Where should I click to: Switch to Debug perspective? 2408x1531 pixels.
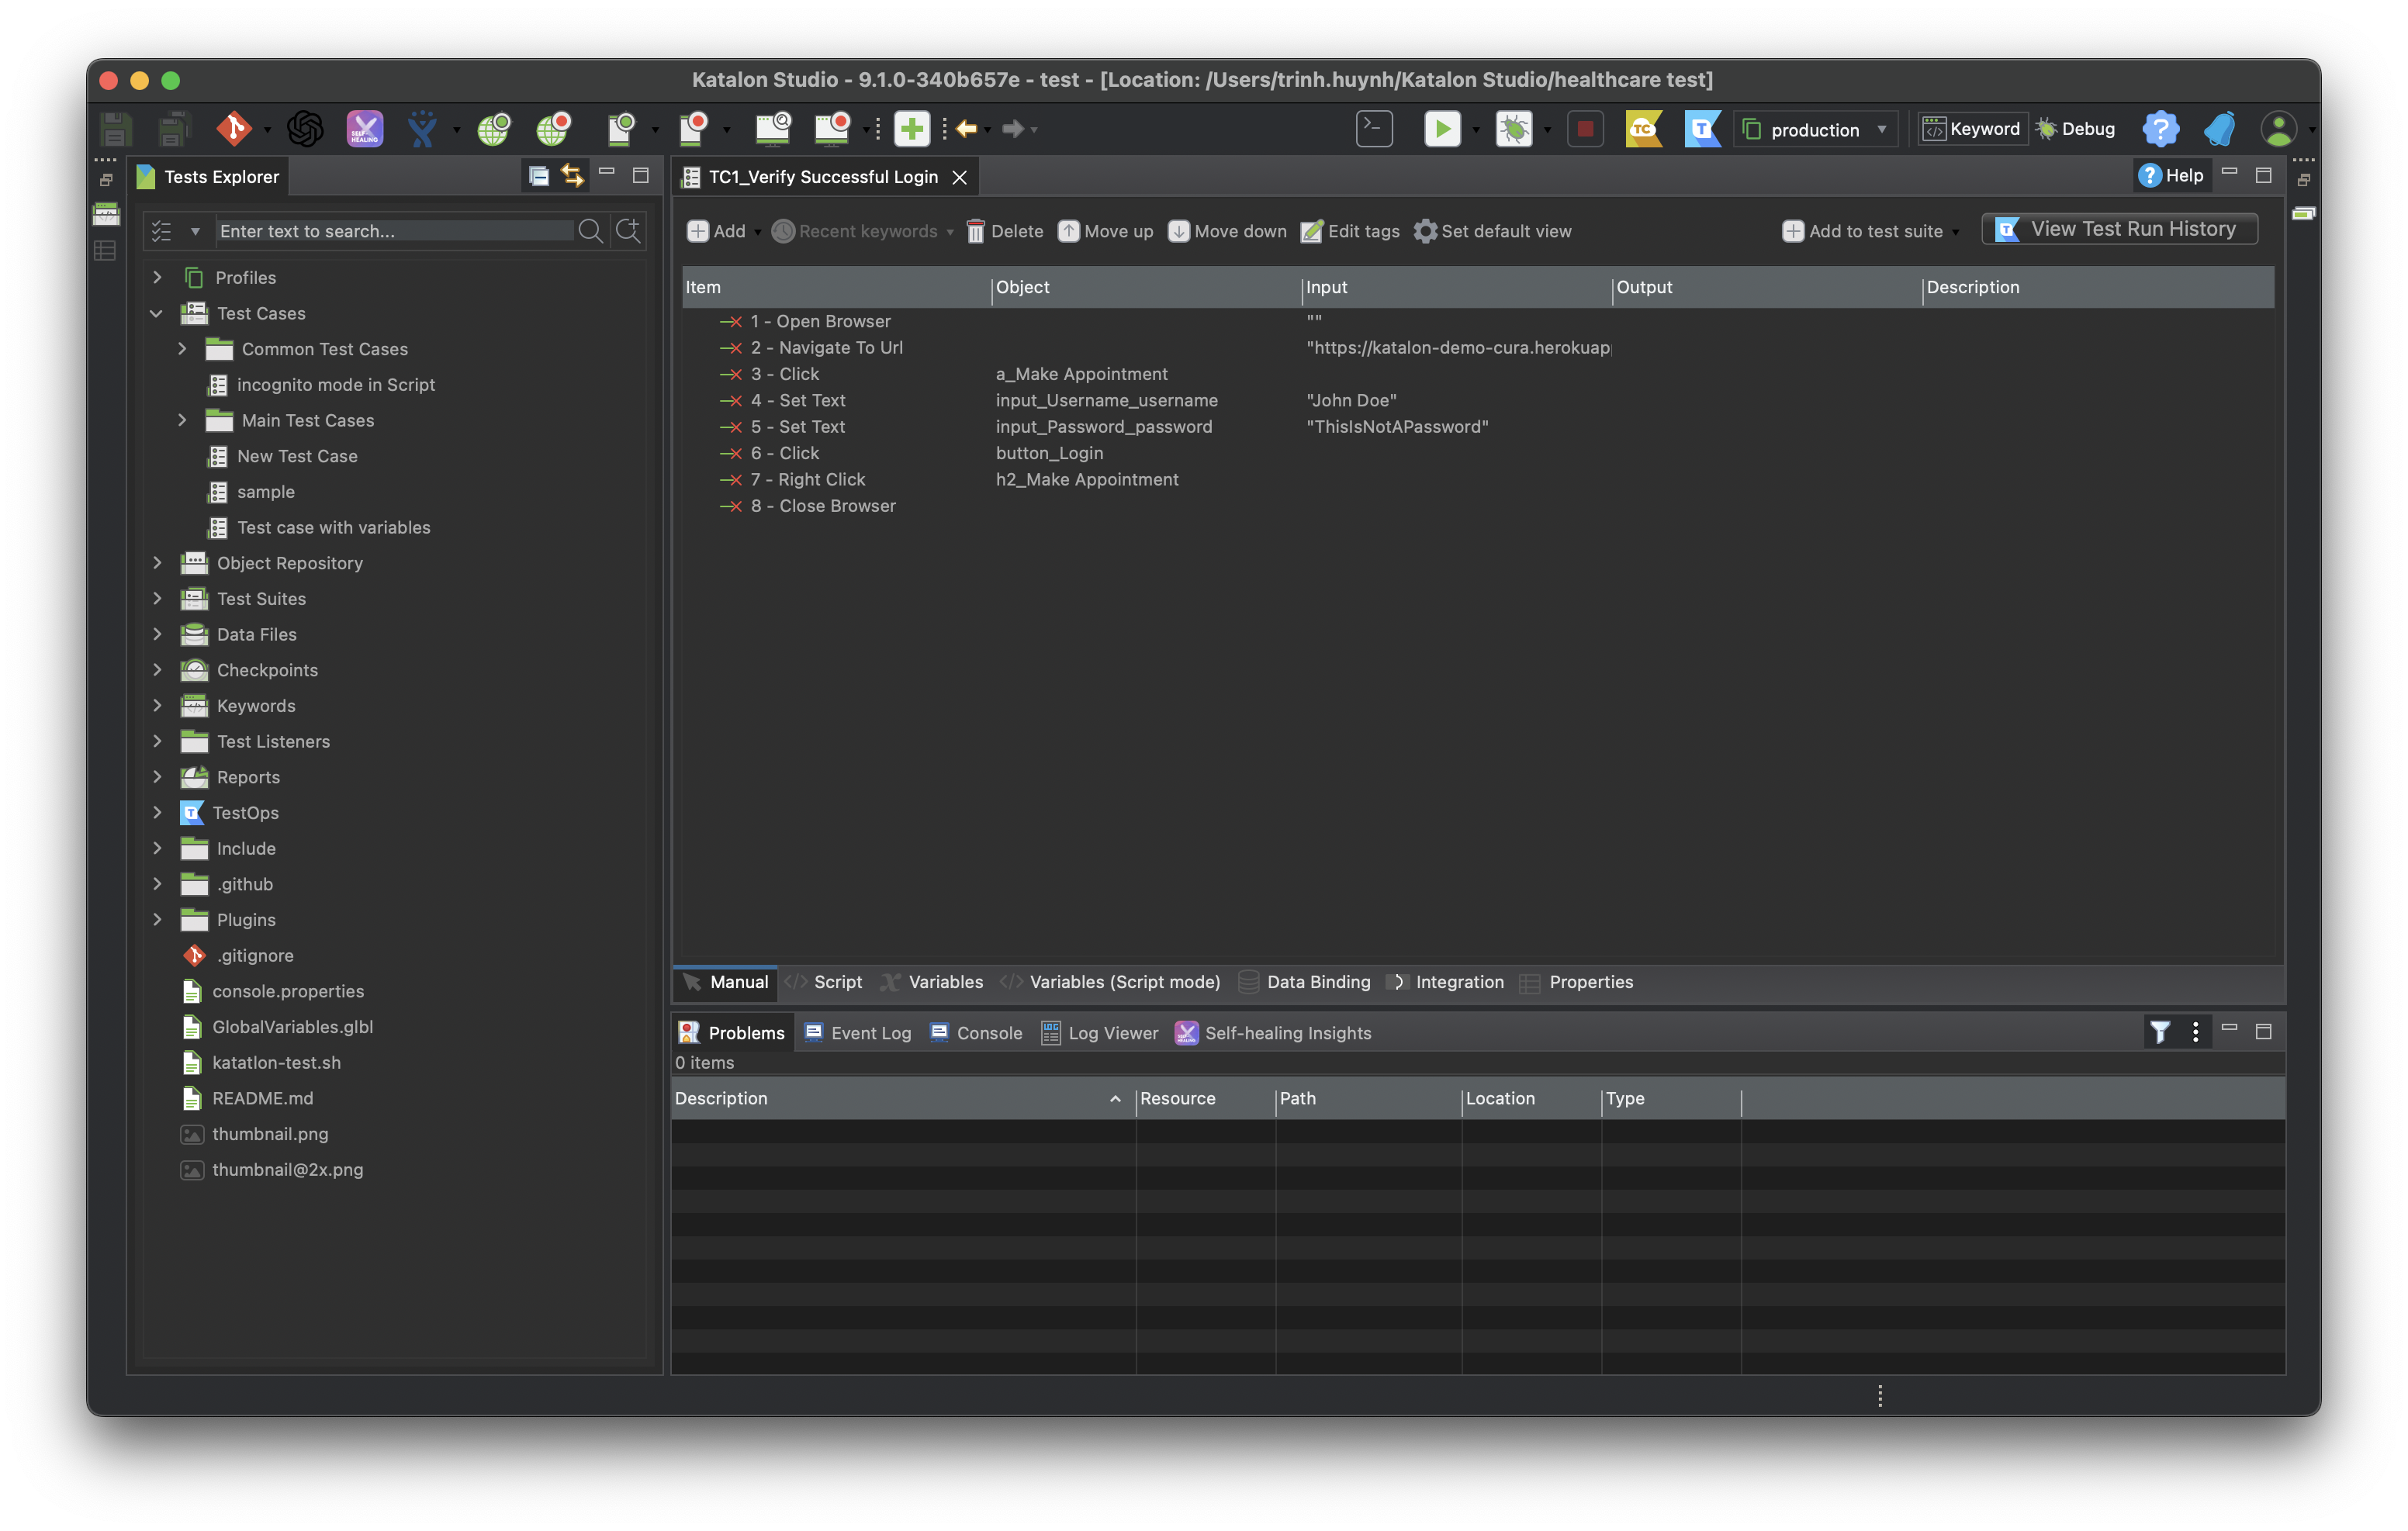point(2076,129)
